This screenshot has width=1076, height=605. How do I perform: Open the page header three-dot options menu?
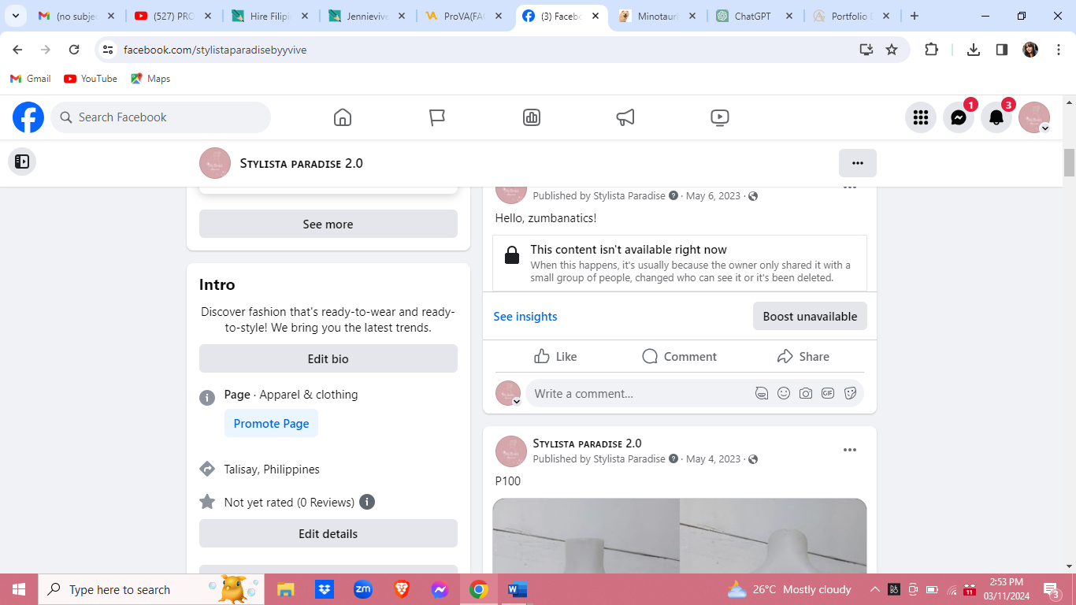click(858, 163)
